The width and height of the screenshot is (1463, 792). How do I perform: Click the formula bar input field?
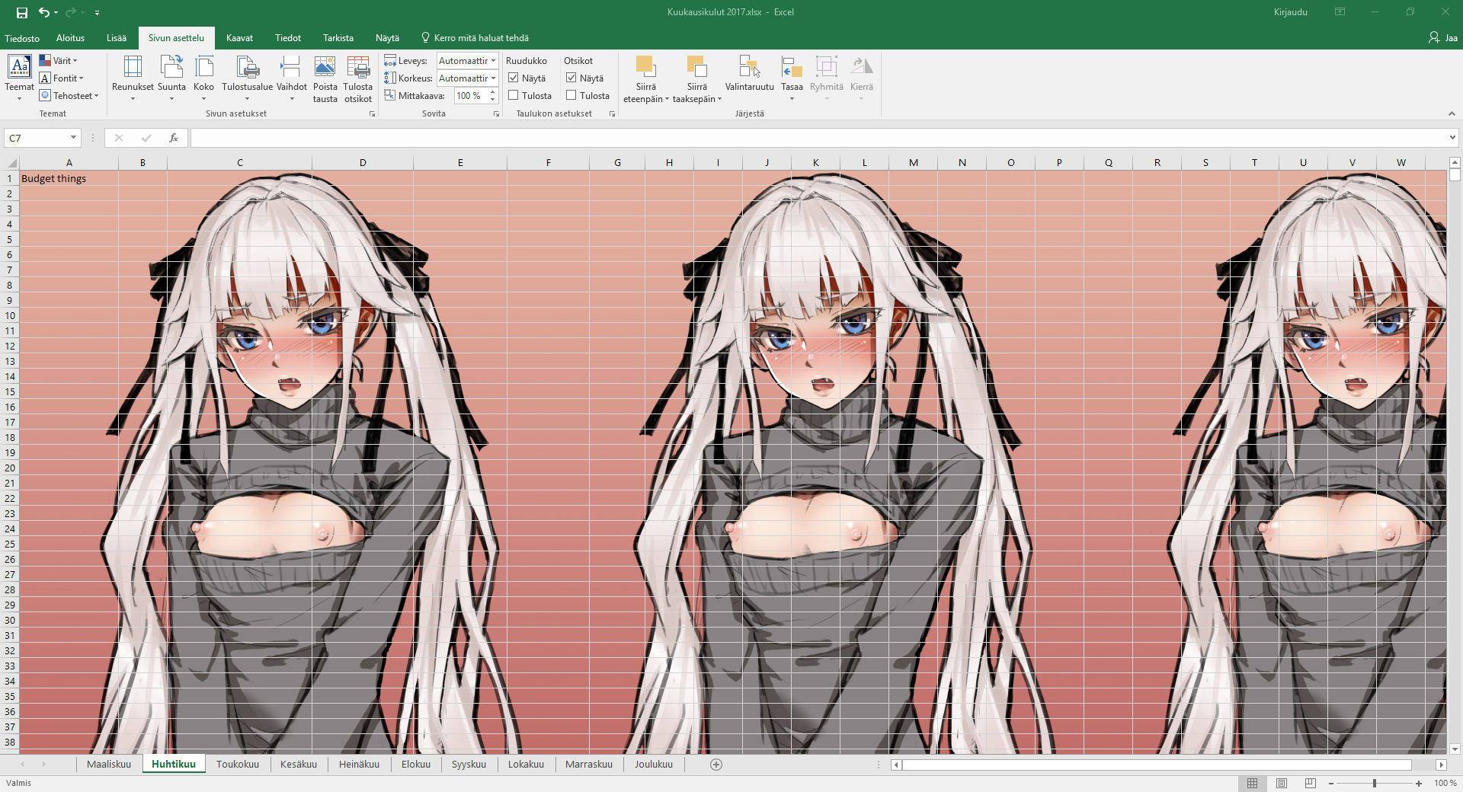818,138
